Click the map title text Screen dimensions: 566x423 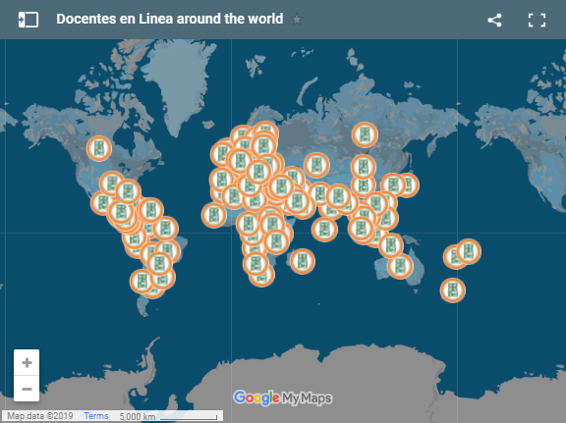(170, 19)
